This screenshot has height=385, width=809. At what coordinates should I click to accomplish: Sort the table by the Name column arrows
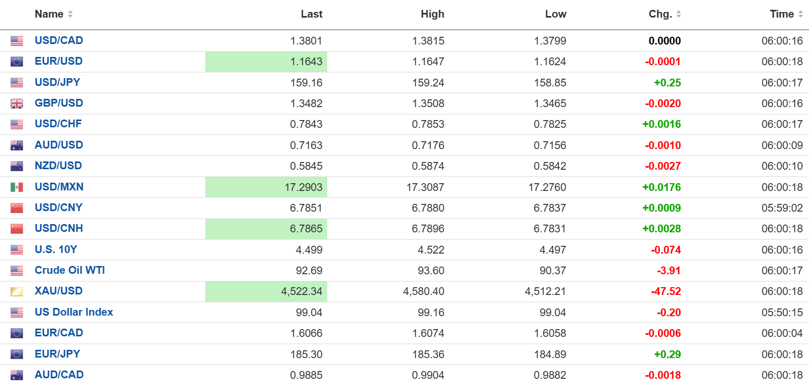(70, 14)
